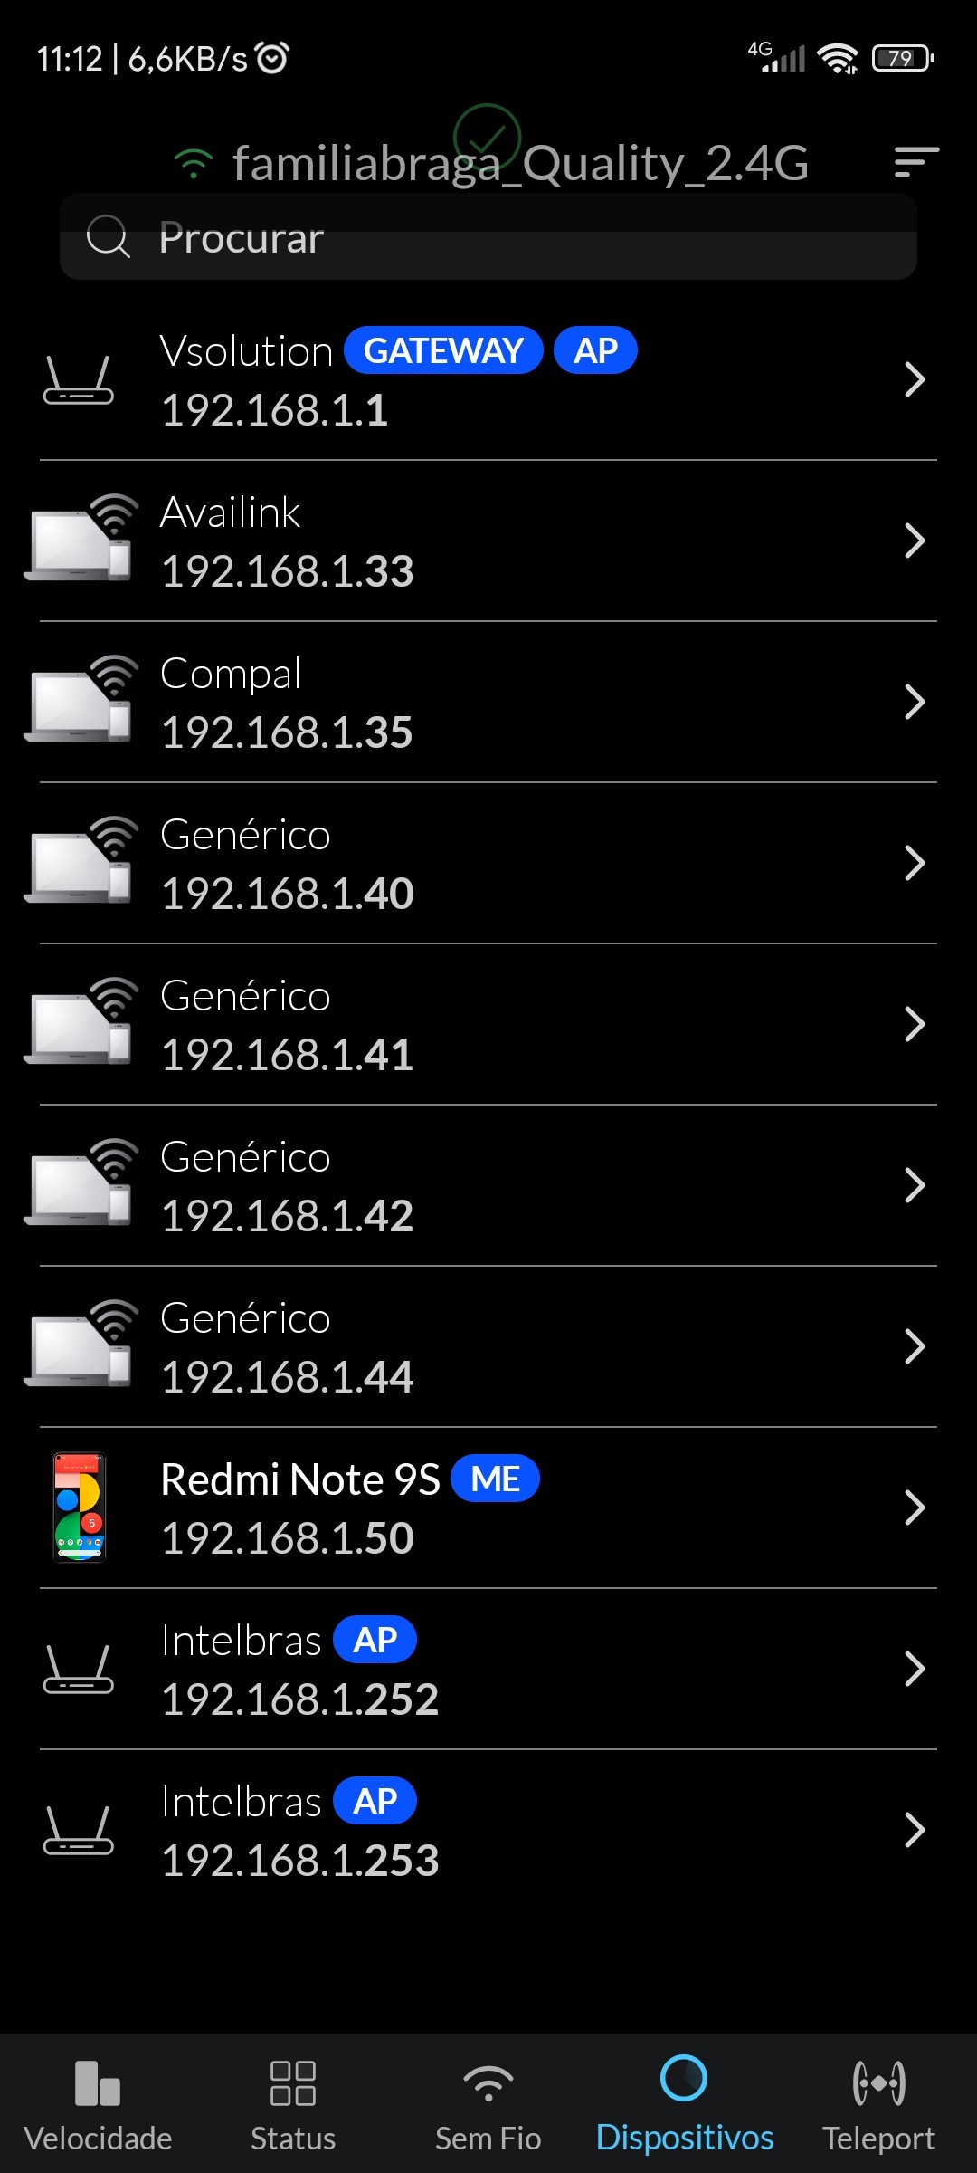This screenshot has width=977, height=2173.
Task: Open Genérico 192.168.1.44 details chevron
Action: click(915, 1347)
